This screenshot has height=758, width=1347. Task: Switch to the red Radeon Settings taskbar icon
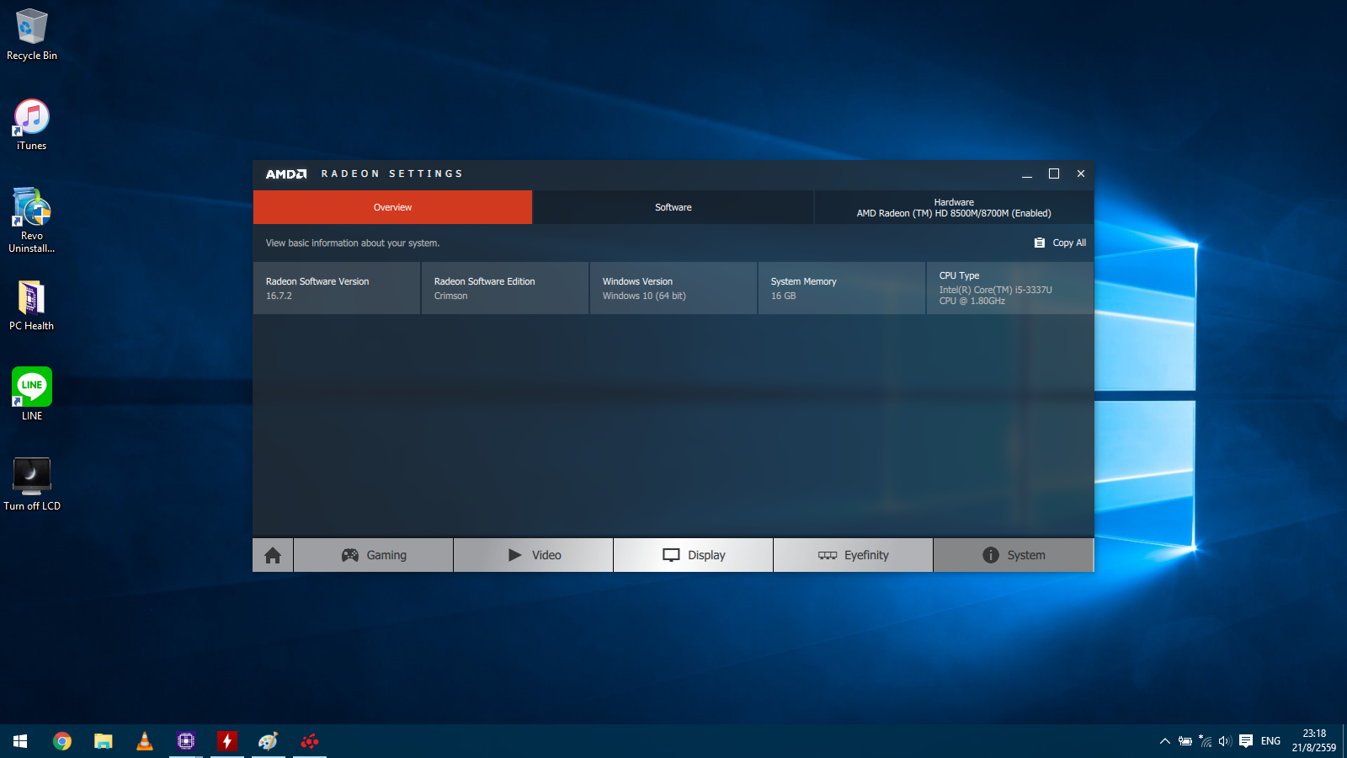[x=310, y=741]
